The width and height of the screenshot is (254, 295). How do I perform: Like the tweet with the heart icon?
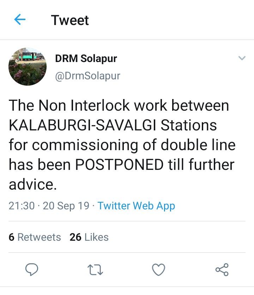pyautogui.click(x=158, y=270)
